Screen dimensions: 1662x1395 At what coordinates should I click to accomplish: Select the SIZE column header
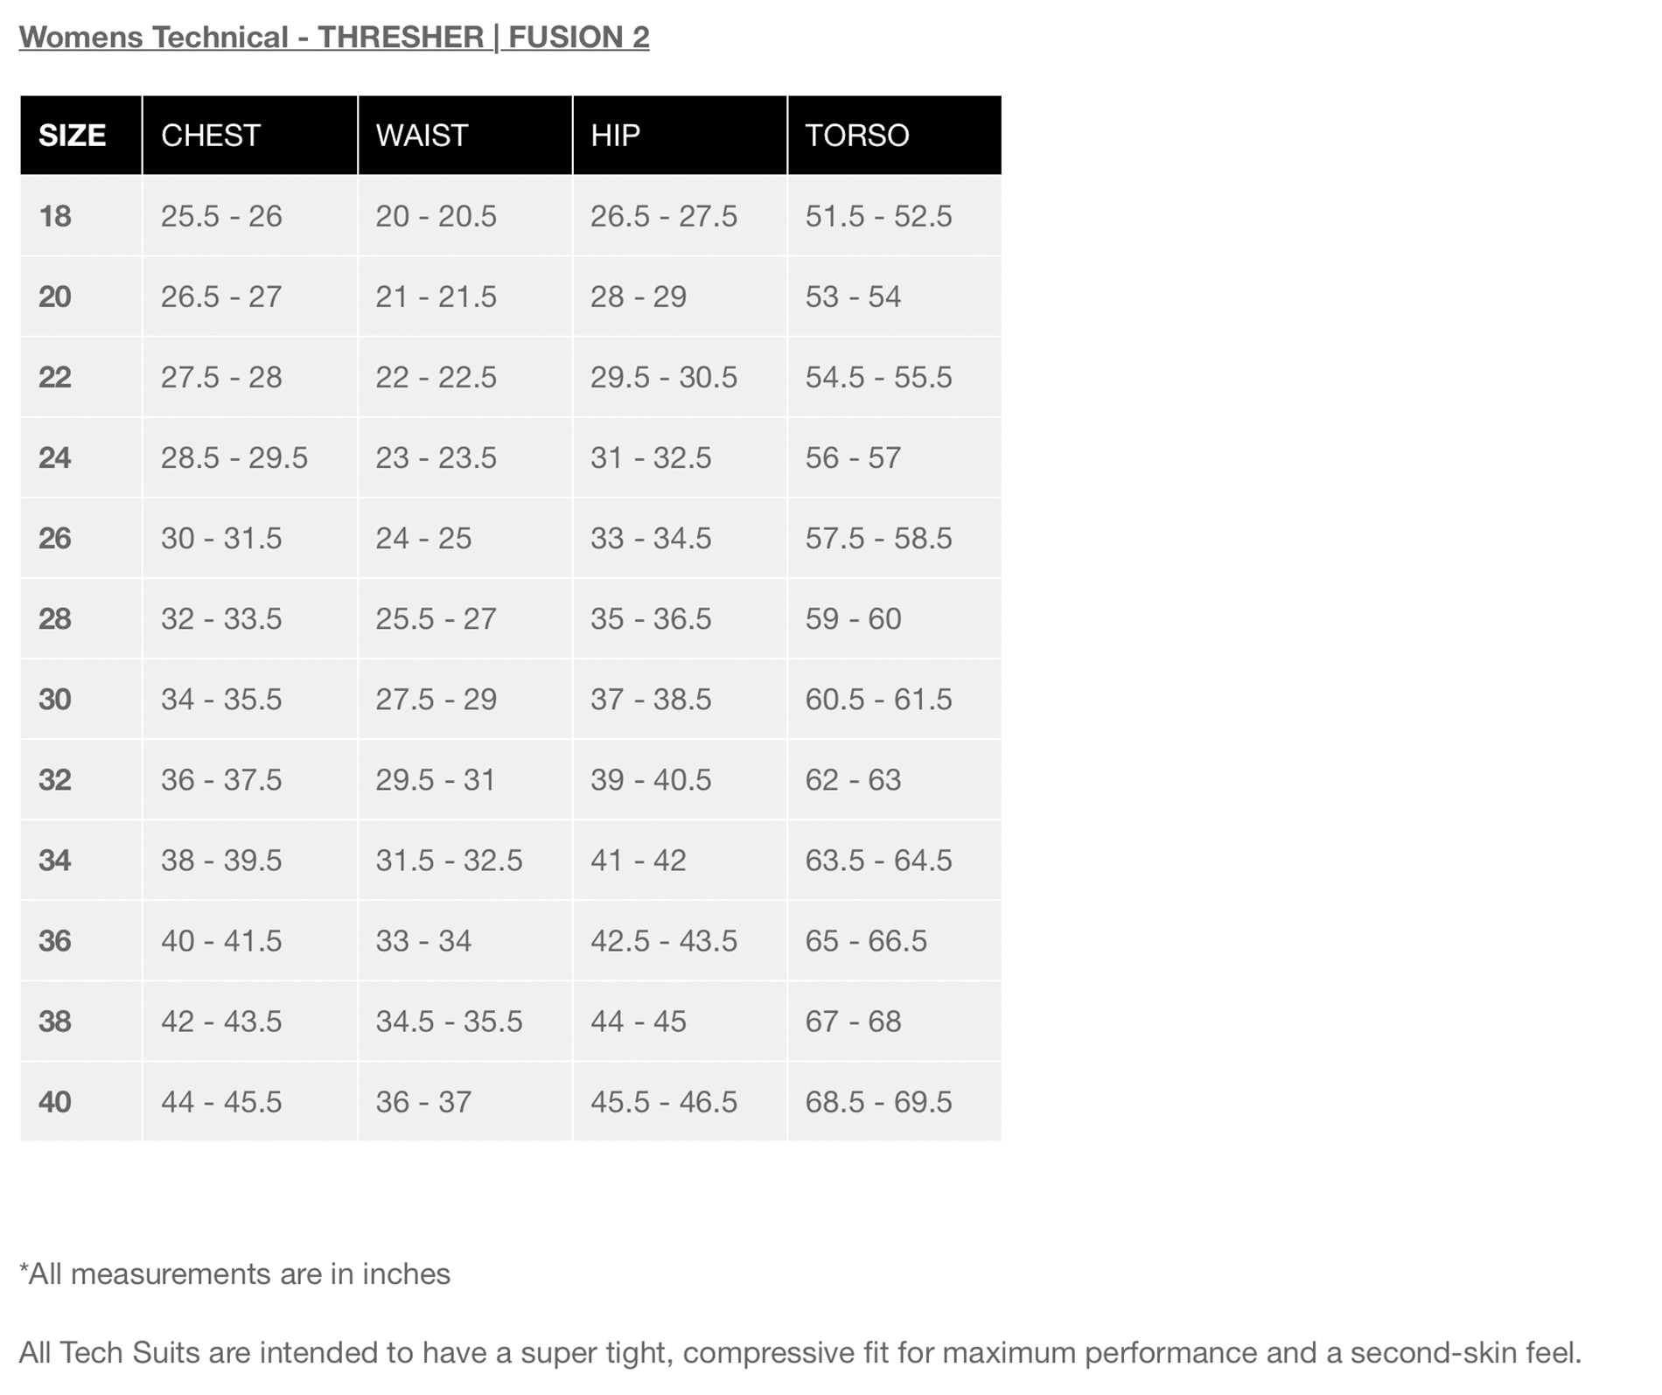click(x=73, y=136)
